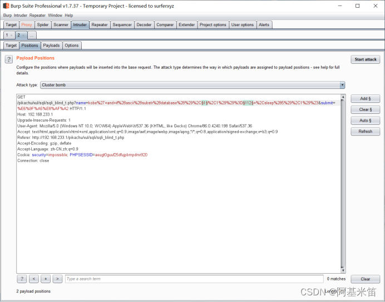The width and height of the screenshot is (385, 302).
Task: Click the User-Agent header line
Action: click(135, 126)
